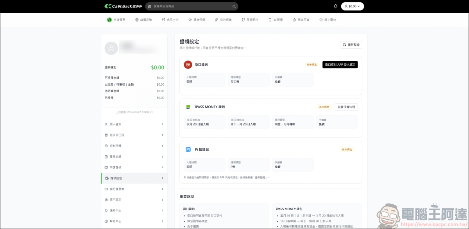The image size is (469, 229).
Task: Click the 幫助中心 question mark icon
Action: pos(106,221)
